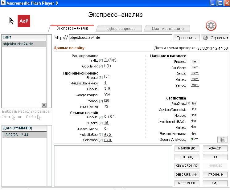
Task: Open Рамблер catalog Нет link
Action: pos(195,67)
